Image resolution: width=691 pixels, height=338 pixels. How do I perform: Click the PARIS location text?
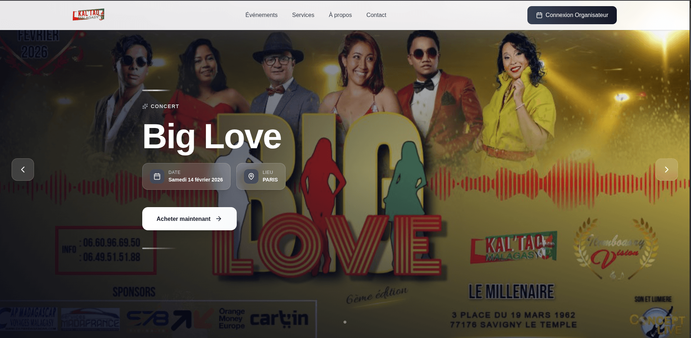point(270,180)
